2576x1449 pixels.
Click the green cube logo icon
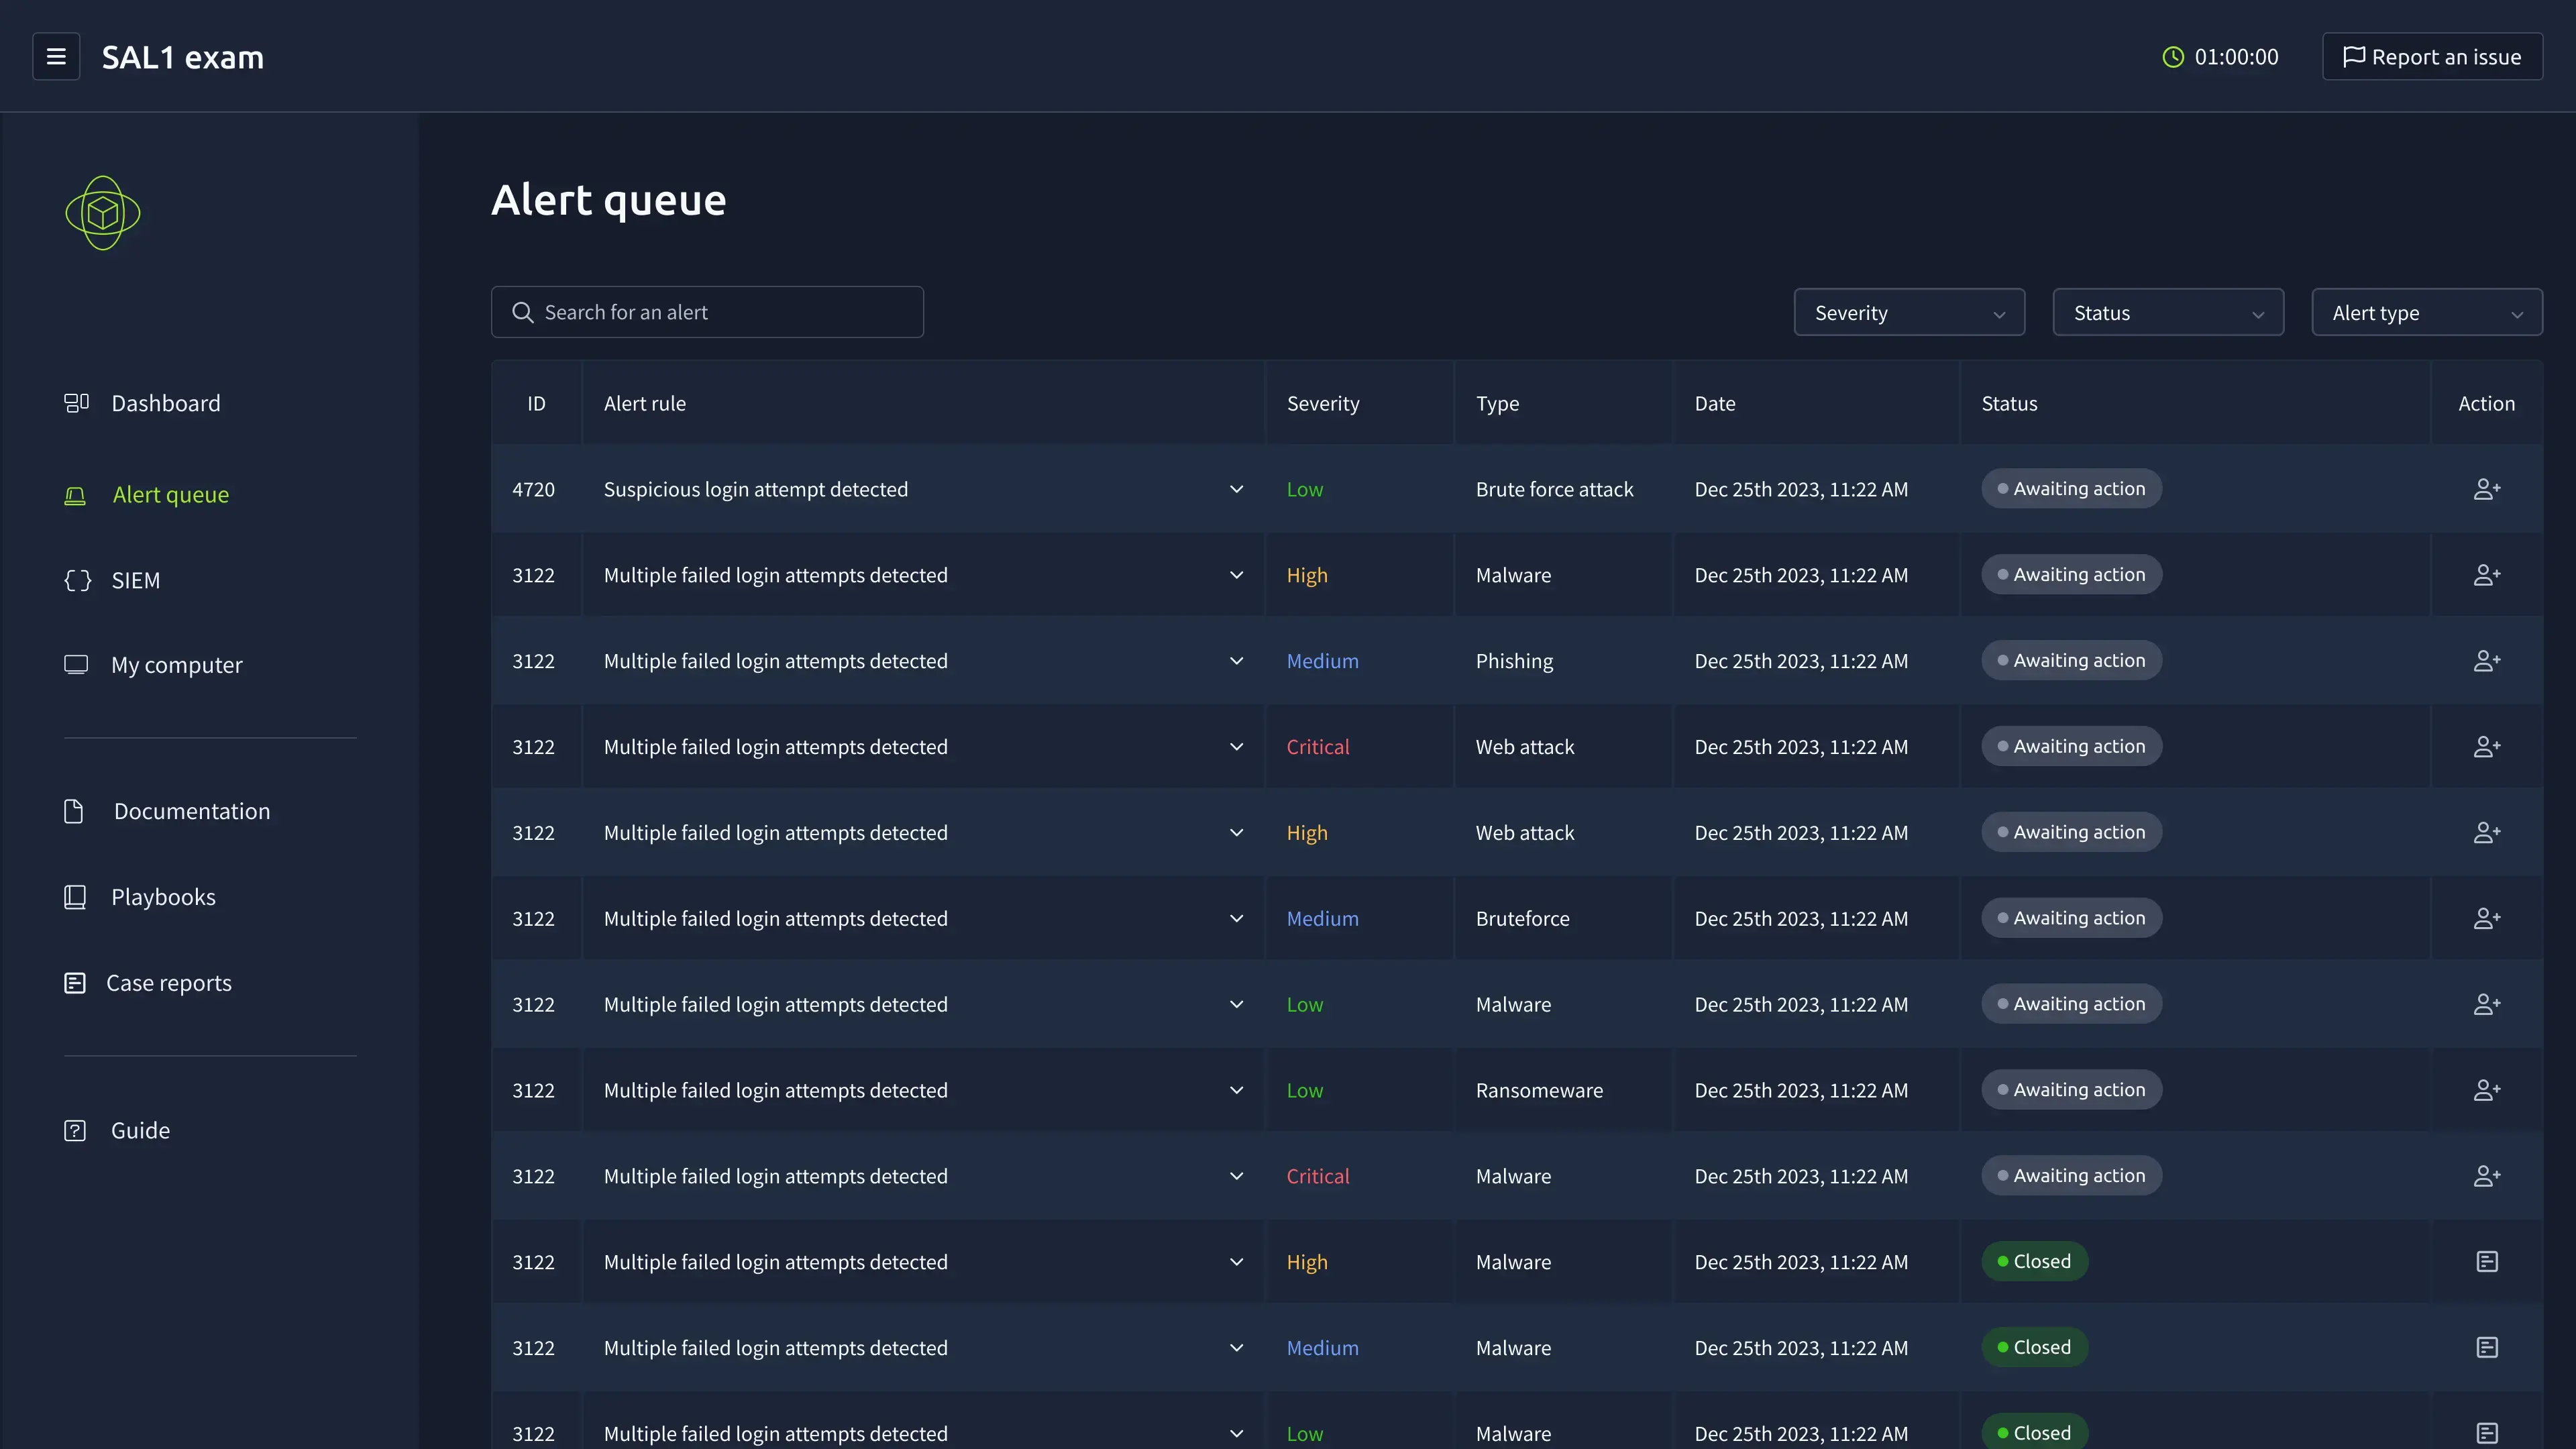(x=103, y=213)
